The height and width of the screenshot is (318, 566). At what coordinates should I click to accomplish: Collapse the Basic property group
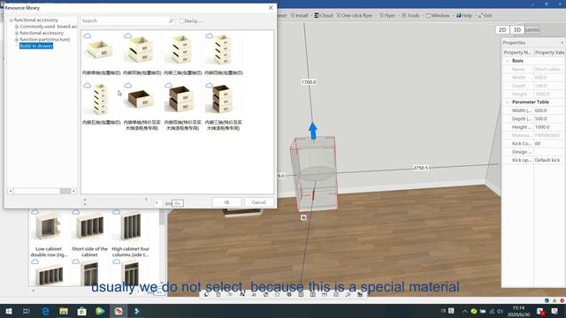[x=508, y=61]
